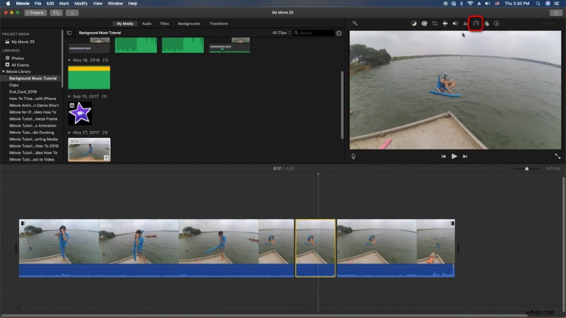Open macOS Spotlight search icon

point(538,4)
